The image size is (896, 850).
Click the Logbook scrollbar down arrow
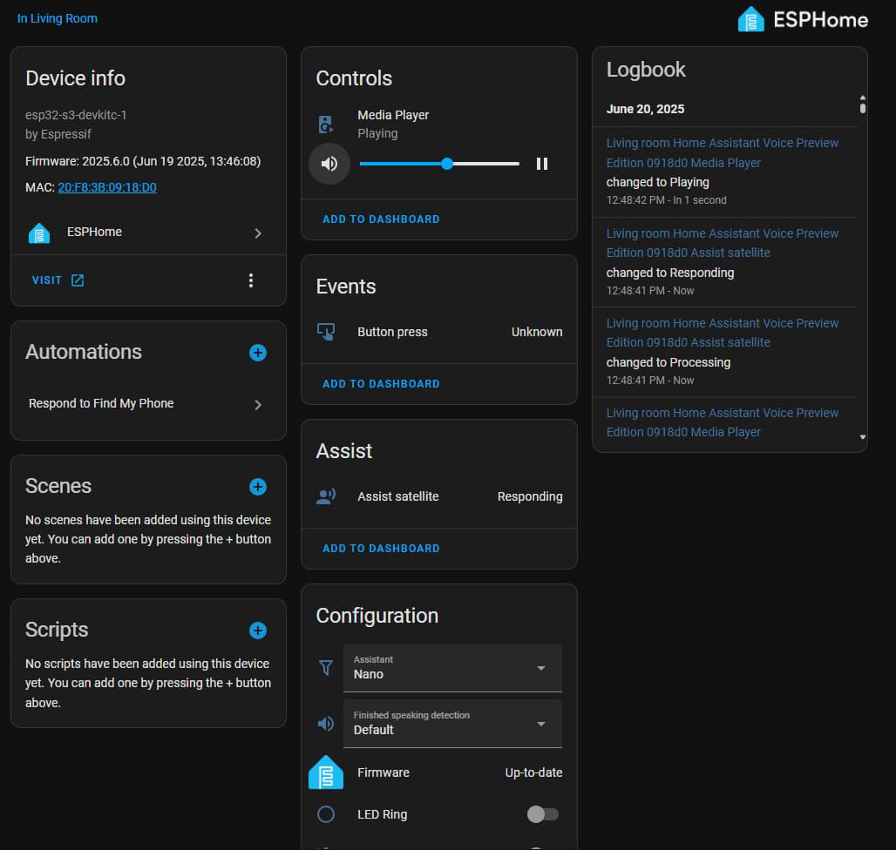863,437
